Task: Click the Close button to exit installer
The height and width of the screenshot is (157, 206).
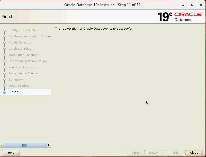Action: coord(194,153)
